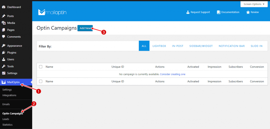
Task: Click the top Activated column header
Action: (193, 67)
